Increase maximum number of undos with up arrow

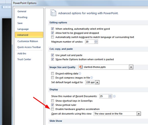pos(96,41)
